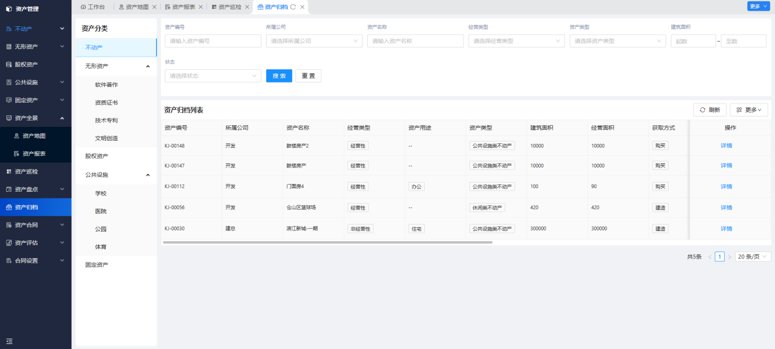Open the 20 条/页 page size selector
Screen dimensions: 775x349
(x=753, y=257)
